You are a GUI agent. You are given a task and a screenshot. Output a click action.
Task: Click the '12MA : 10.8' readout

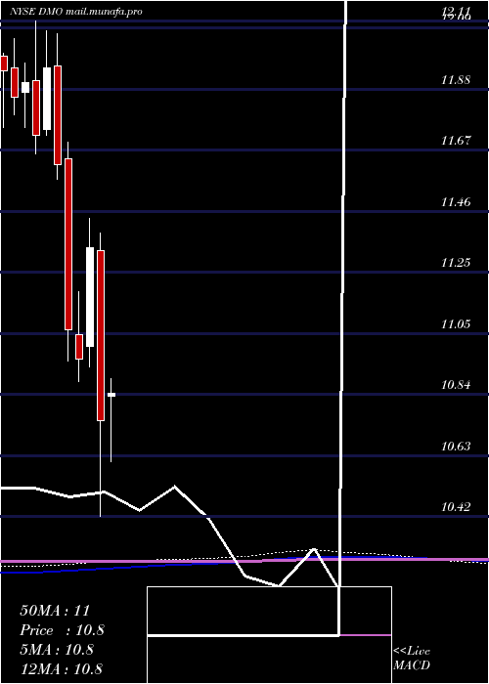[x=61, y=668]
